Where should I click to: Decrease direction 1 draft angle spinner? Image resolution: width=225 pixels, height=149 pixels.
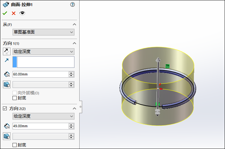71,86
